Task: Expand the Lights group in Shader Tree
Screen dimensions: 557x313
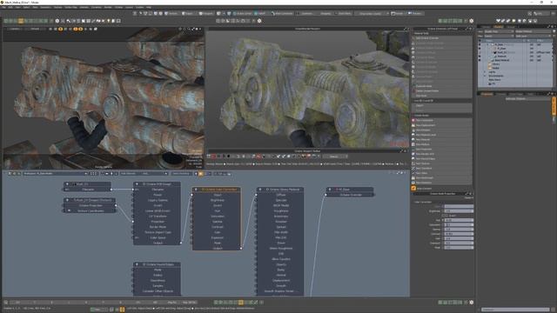Action: [485, 72]
